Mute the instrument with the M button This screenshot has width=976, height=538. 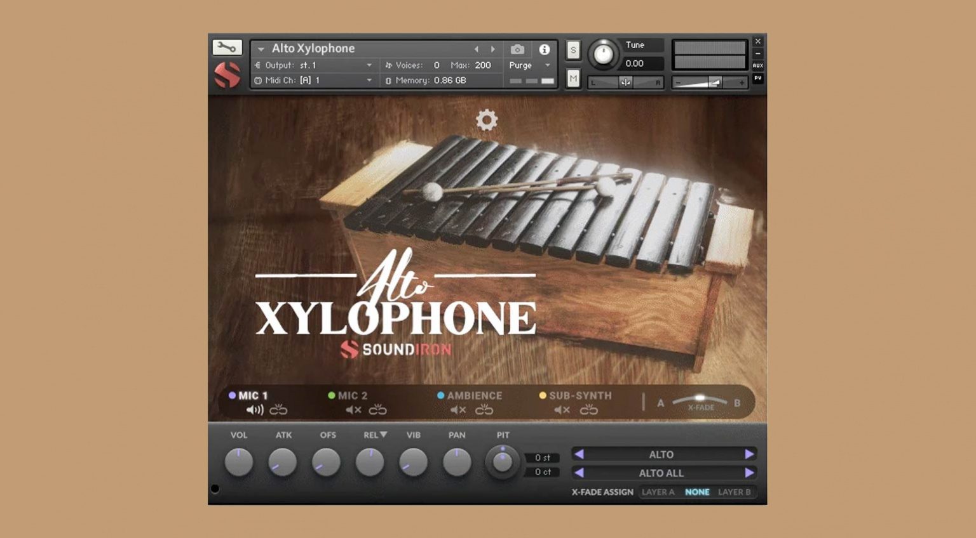pyautogui.click(x=573, y=77)
